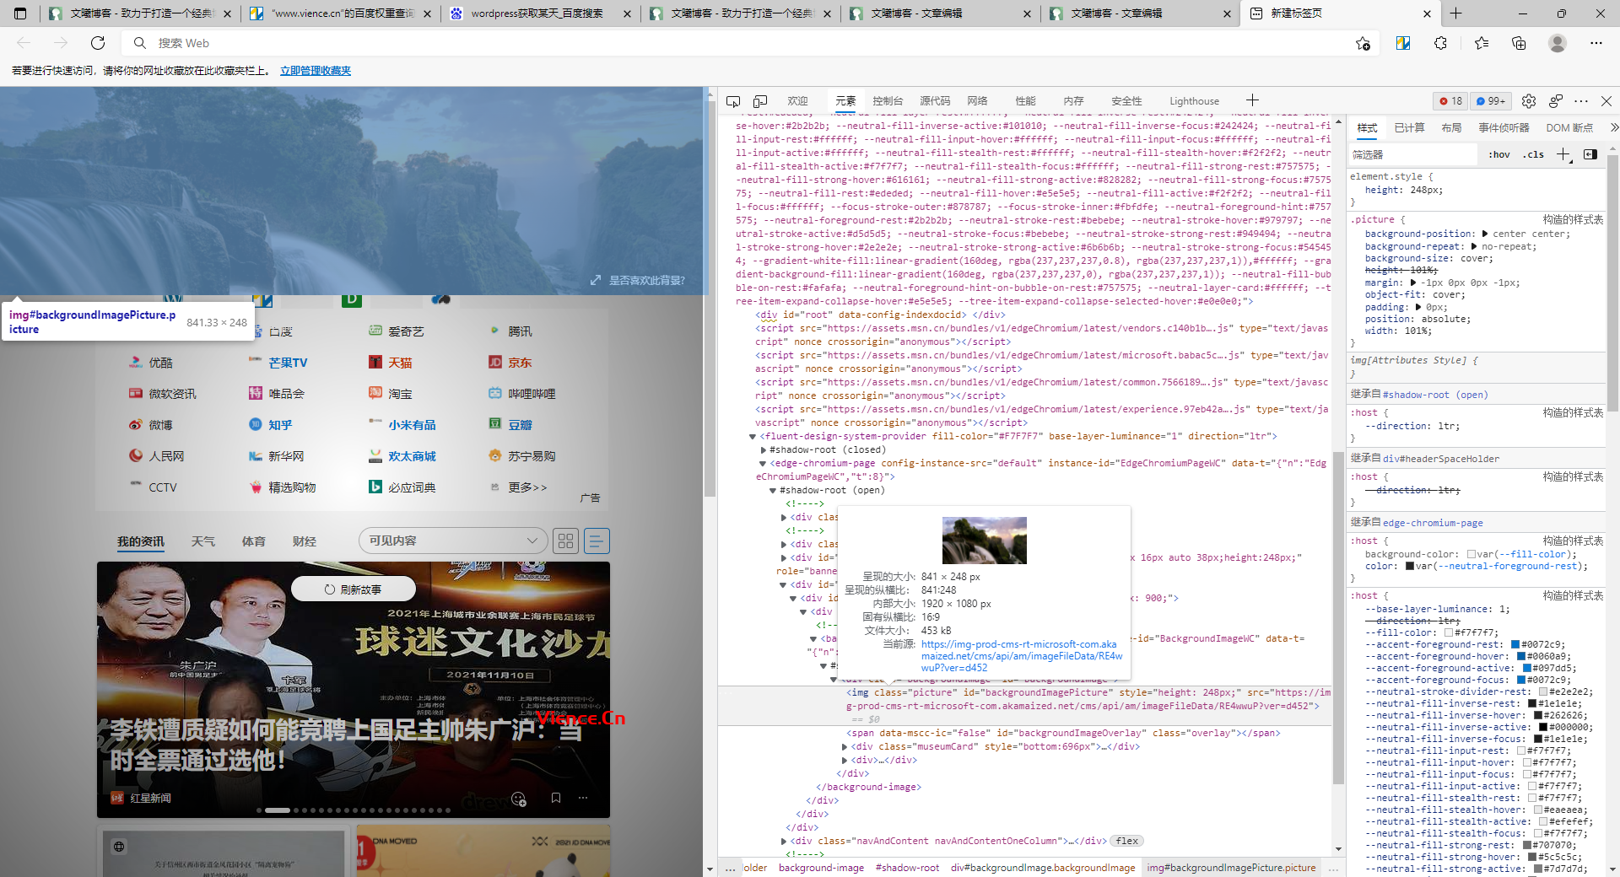Activate the inspect element picker tool
1620x877 pixels.
pos(733,101)
